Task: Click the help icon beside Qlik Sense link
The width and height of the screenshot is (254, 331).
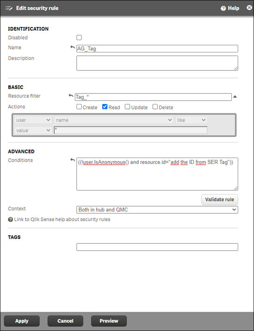Action: (x=10, y=220)
